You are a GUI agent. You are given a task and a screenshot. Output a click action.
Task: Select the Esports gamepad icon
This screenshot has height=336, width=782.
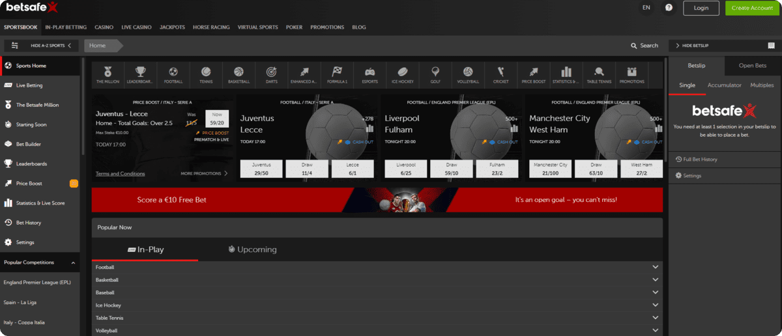point(369,72)
